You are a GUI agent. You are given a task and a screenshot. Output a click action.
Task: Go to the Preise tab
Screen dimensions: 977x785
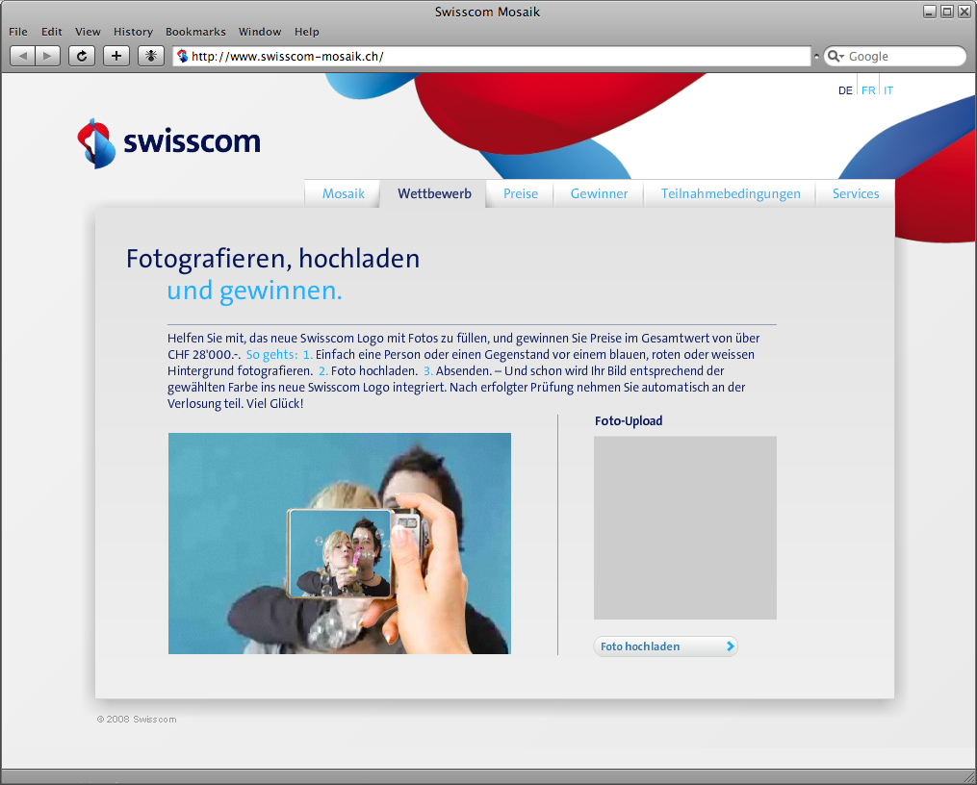coord(521,193)
